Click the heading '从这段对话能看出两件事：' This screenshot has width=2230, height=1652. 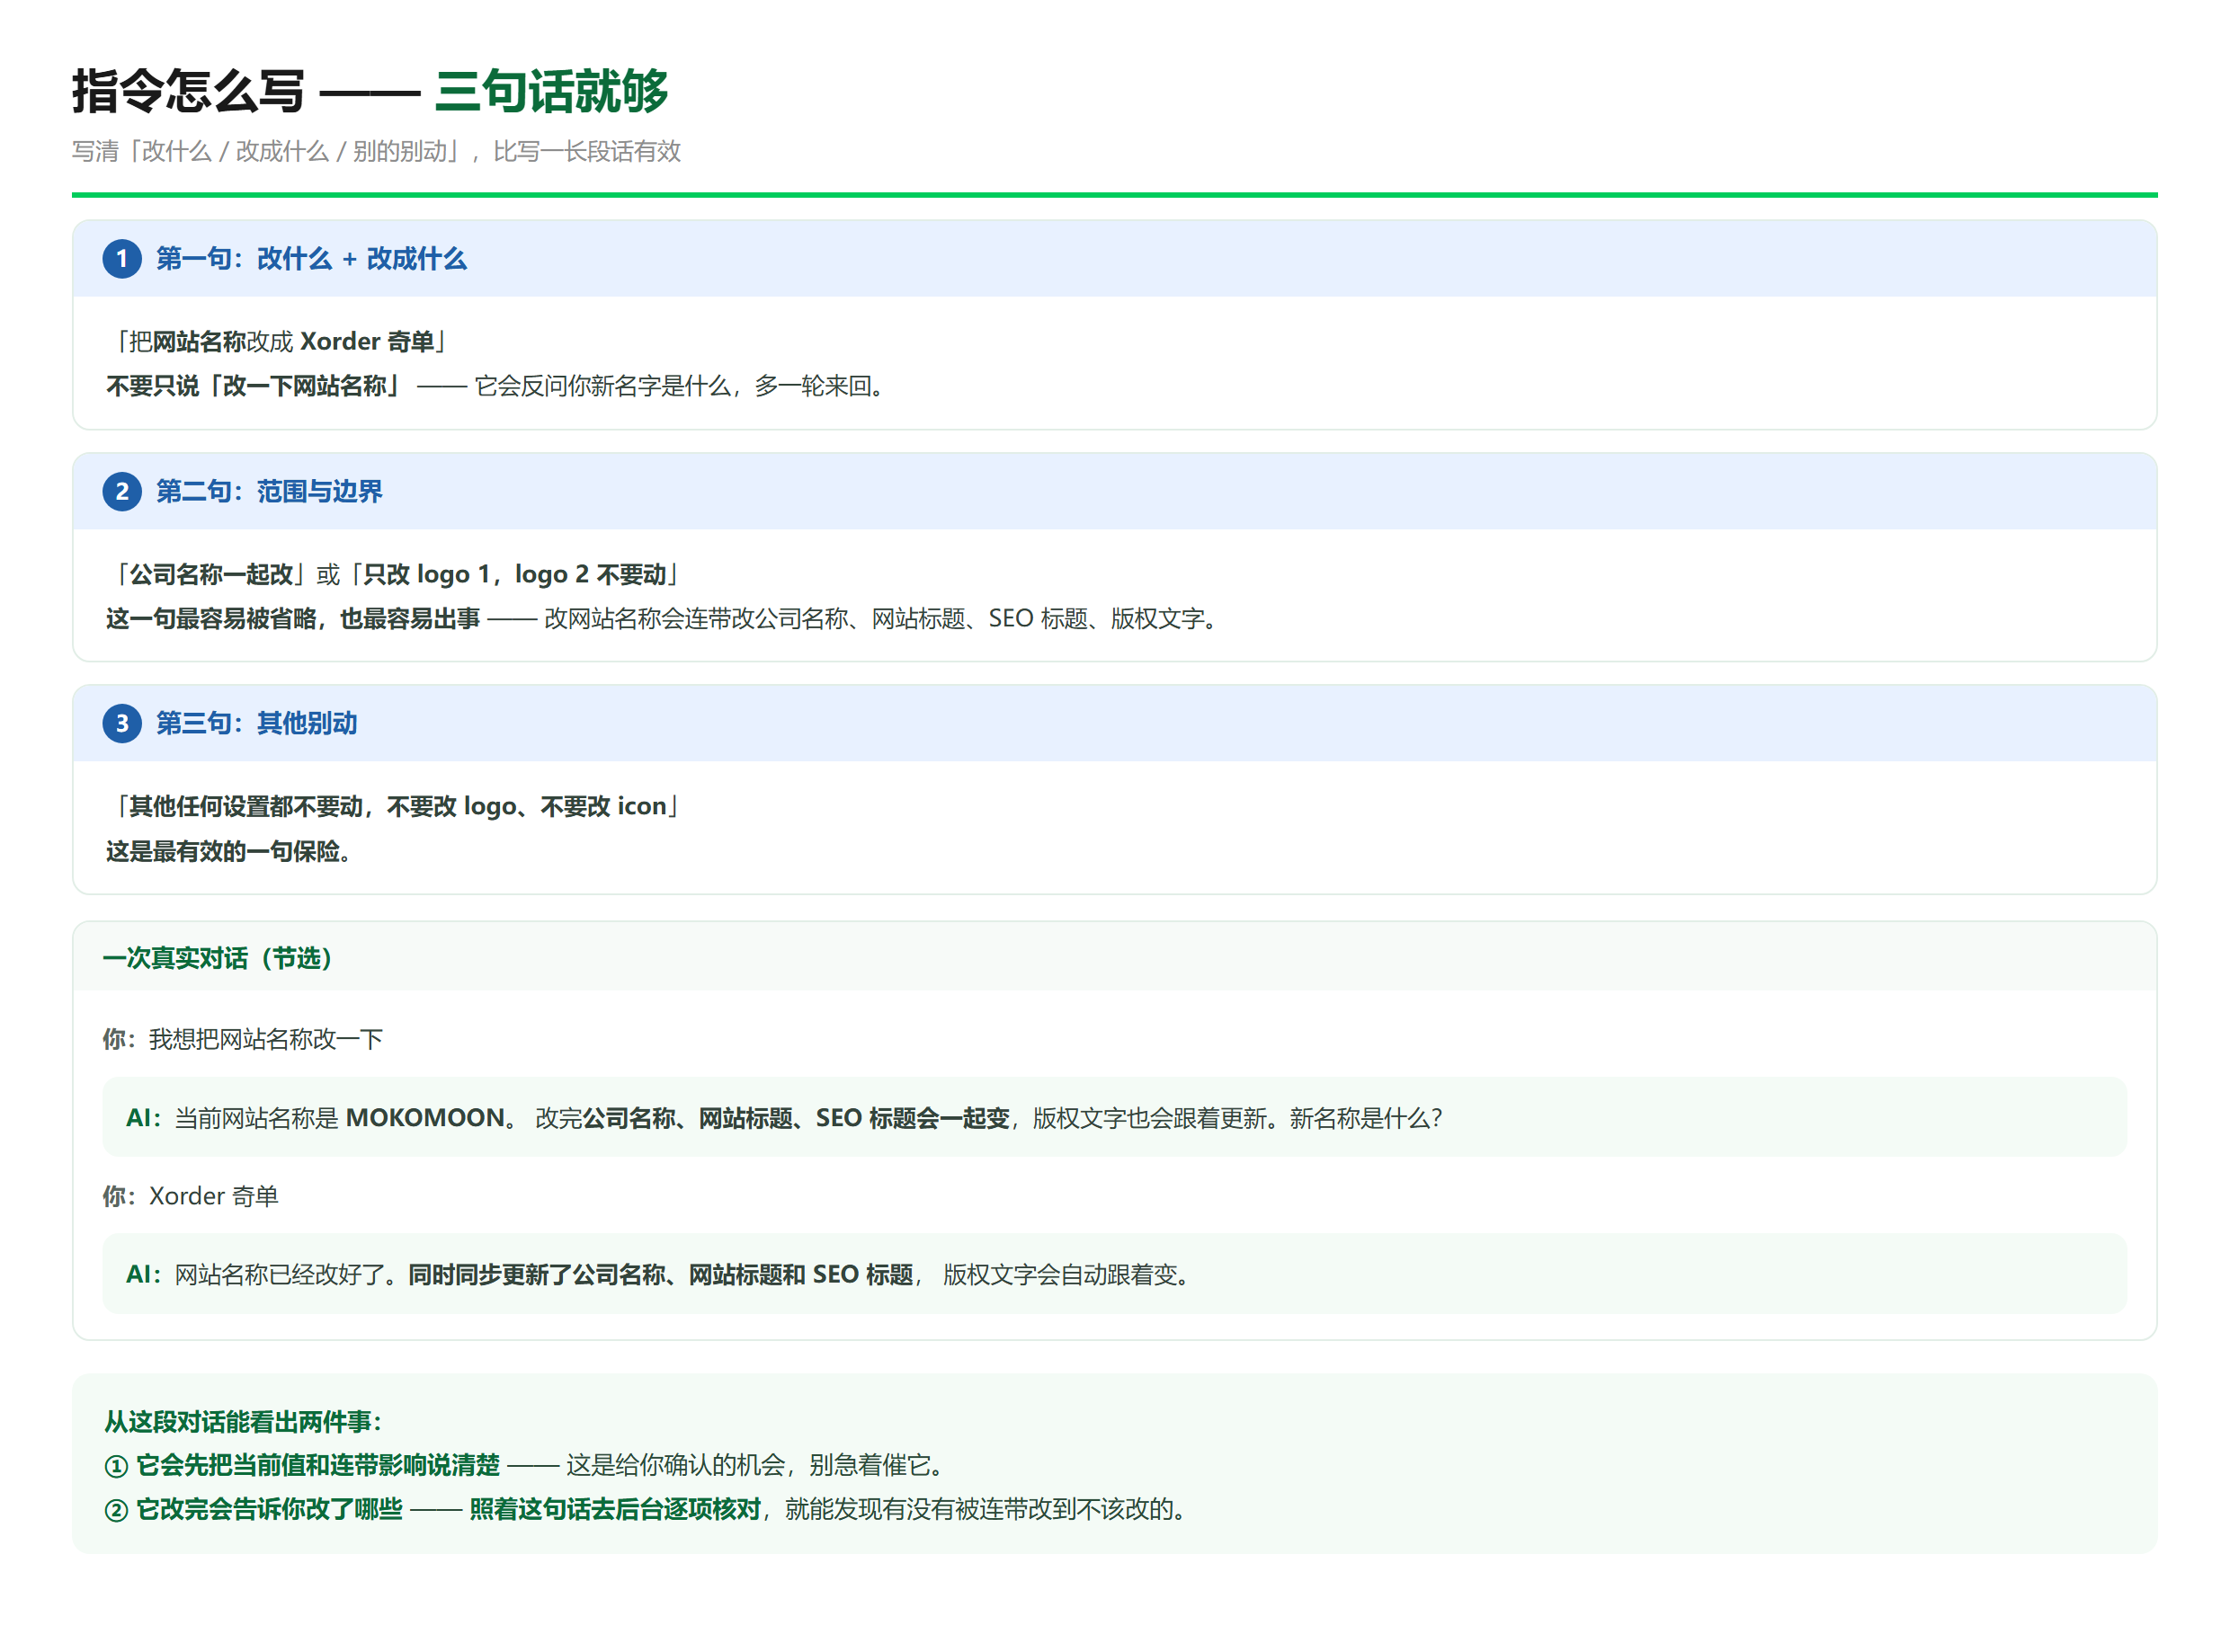coord(243,1421)
